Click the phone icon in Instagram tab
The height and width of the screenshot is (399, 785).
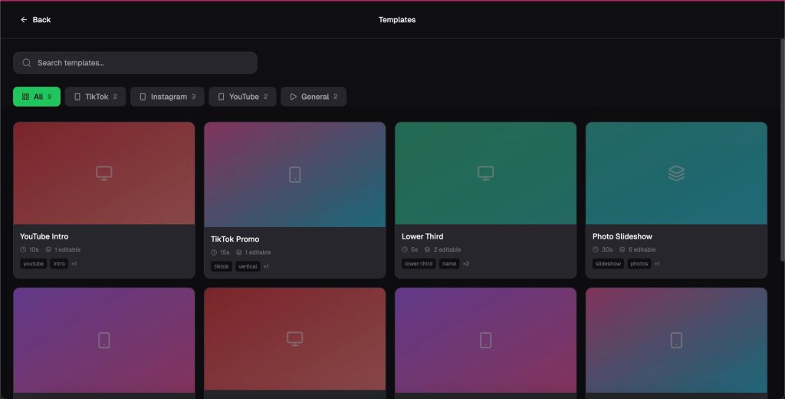[x=143, y=97]
